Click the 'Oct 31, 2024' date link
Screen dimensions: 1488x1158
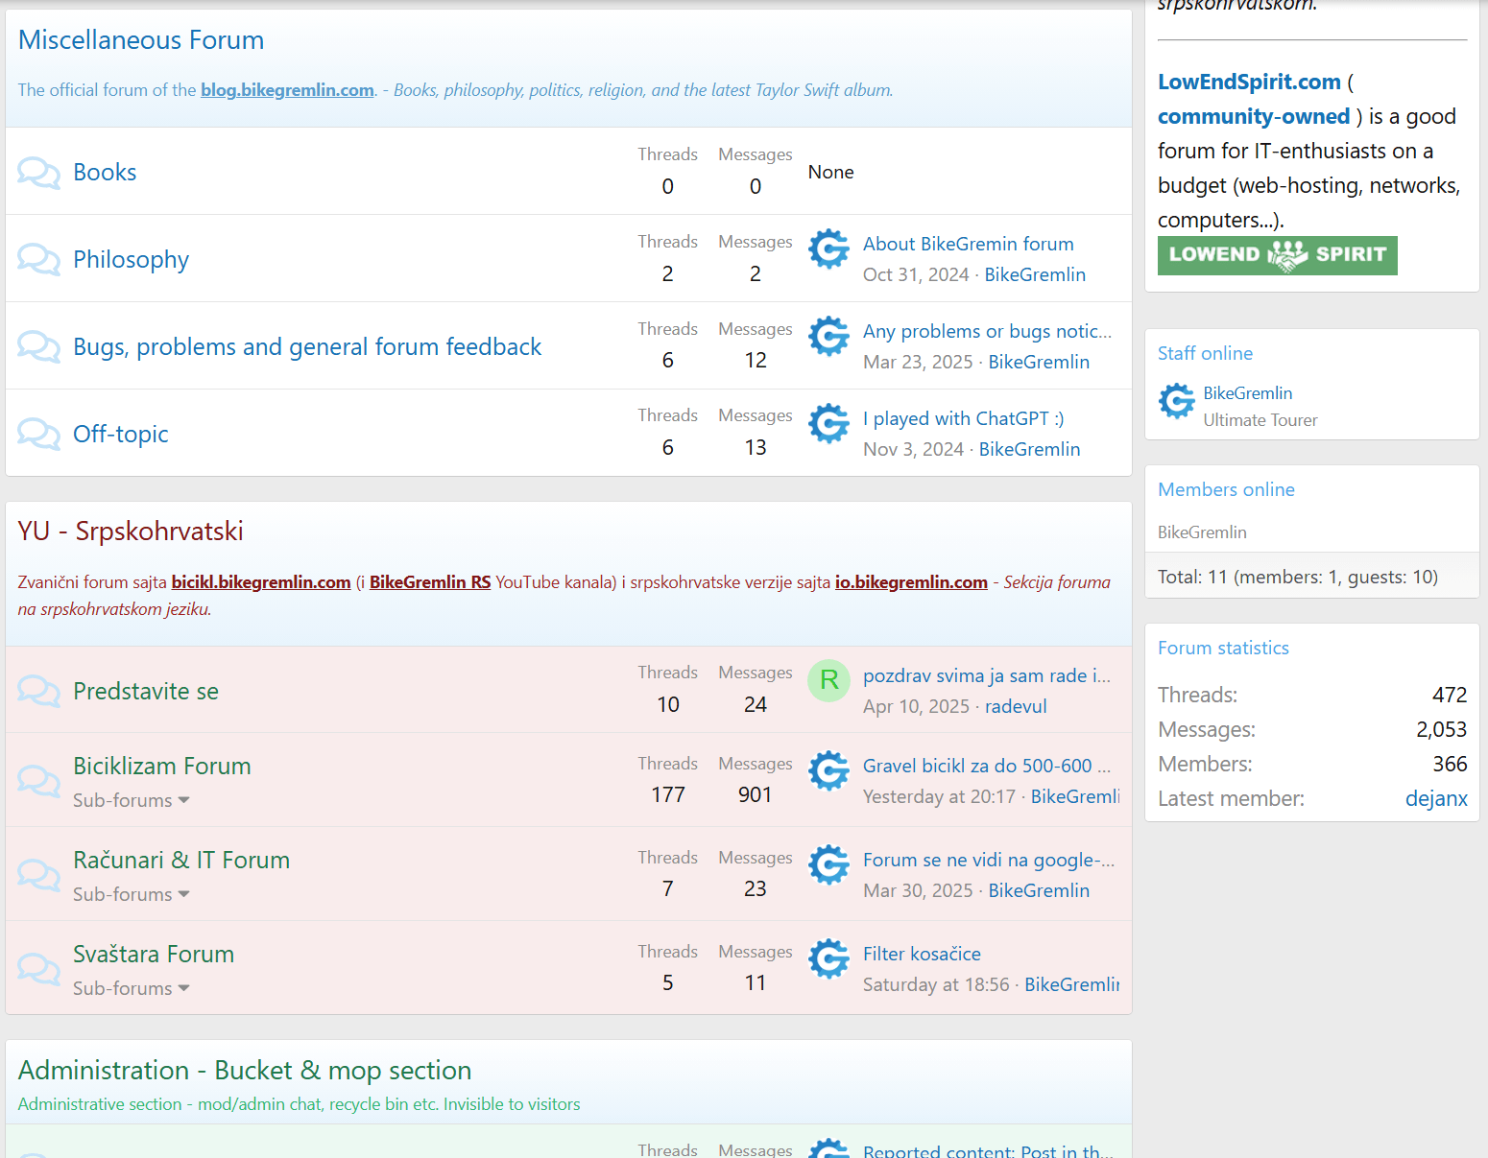[x=916, y=274]
